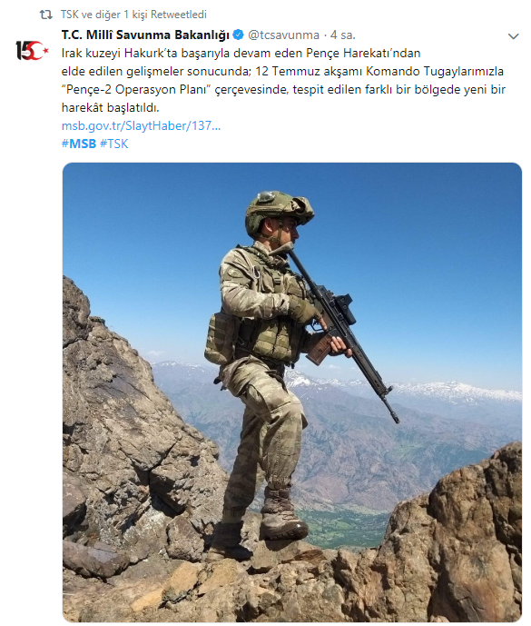Open the T.C. Millî Savunma Bakanlığı profile avatar
531x626 pixels.
(x=32, y=50)
